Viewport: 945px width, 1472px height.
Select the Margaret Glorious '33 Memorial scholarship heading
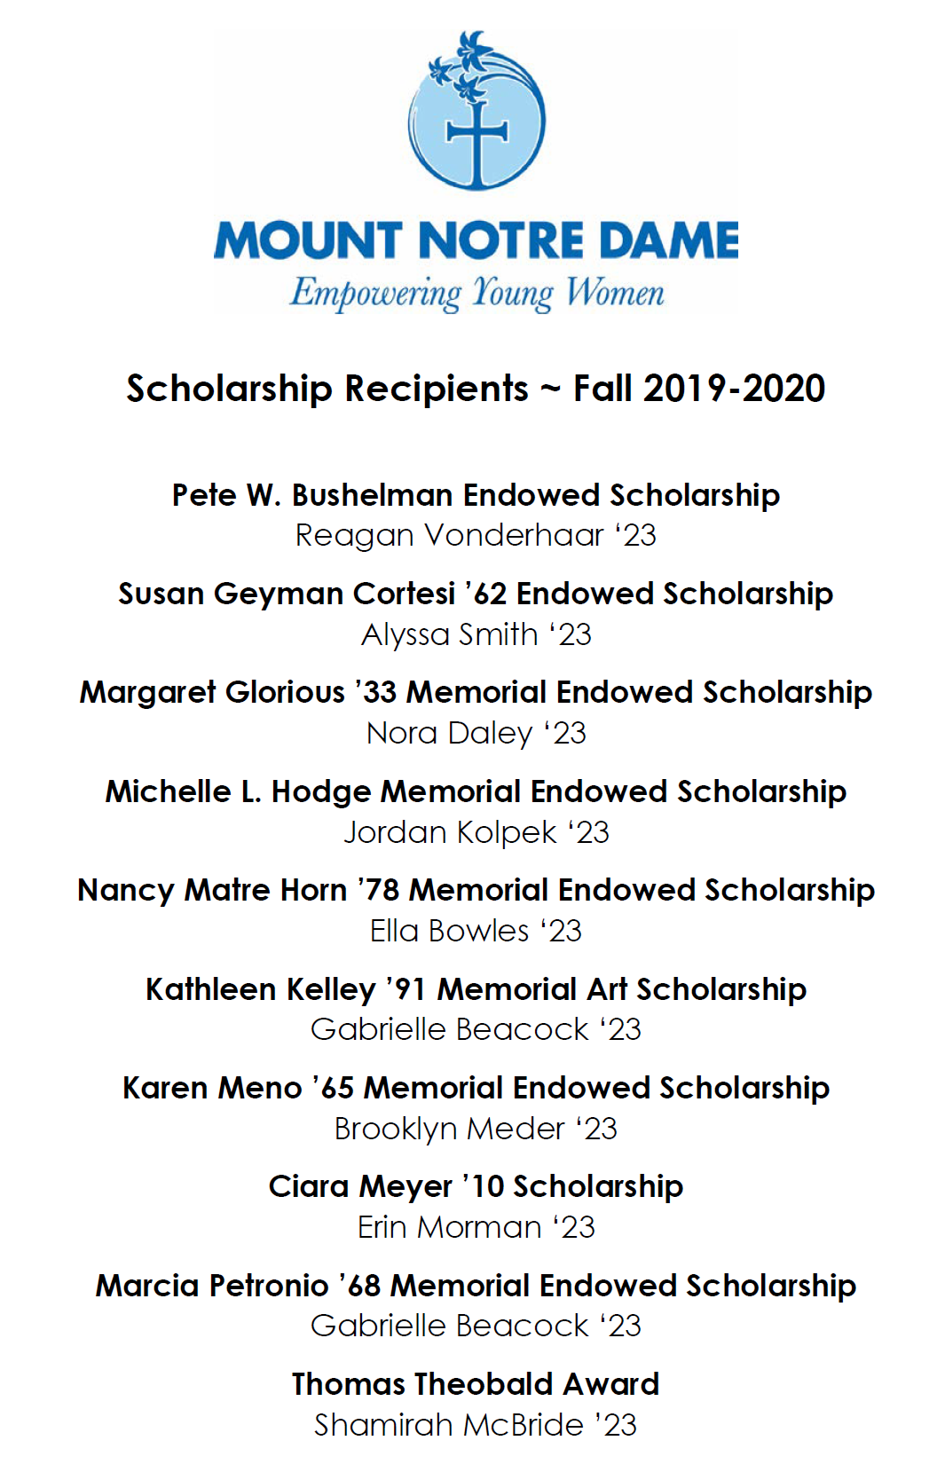click(476, 693)
